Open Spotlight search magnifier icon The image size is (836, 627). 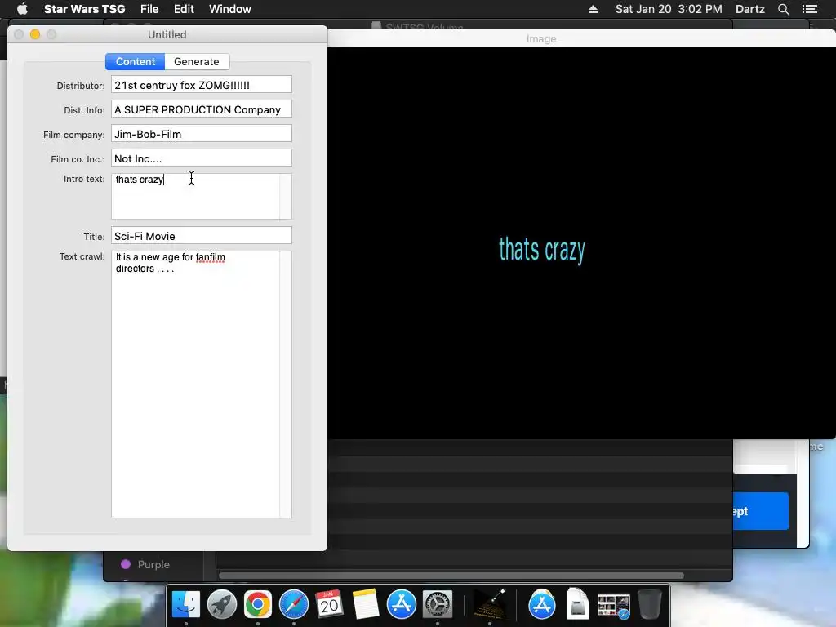[x=783, y=9]
